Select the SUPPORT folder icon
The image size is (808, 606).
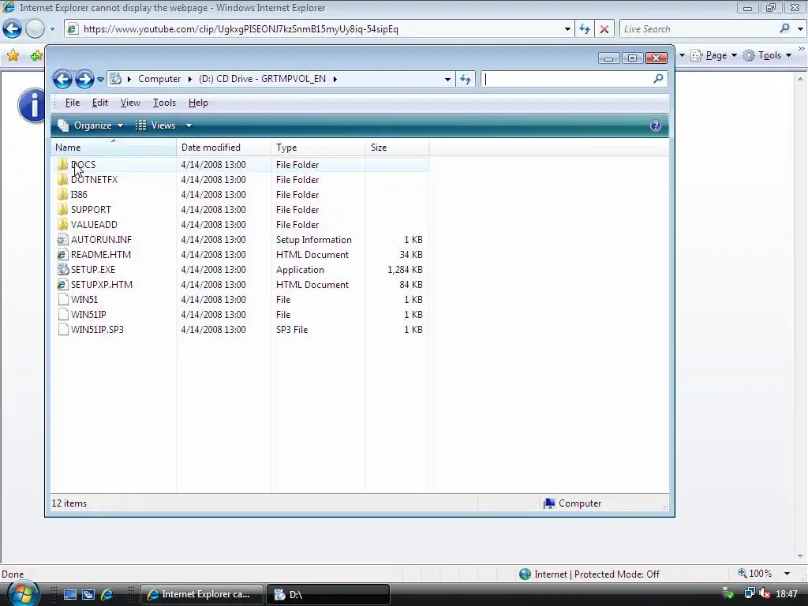pos(62,209)
